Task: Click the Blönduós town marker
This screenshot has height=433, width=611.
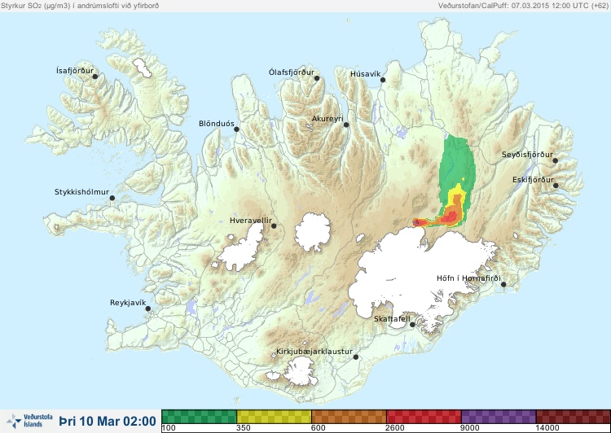Action: pyautogui.click(x=236, y=129)
